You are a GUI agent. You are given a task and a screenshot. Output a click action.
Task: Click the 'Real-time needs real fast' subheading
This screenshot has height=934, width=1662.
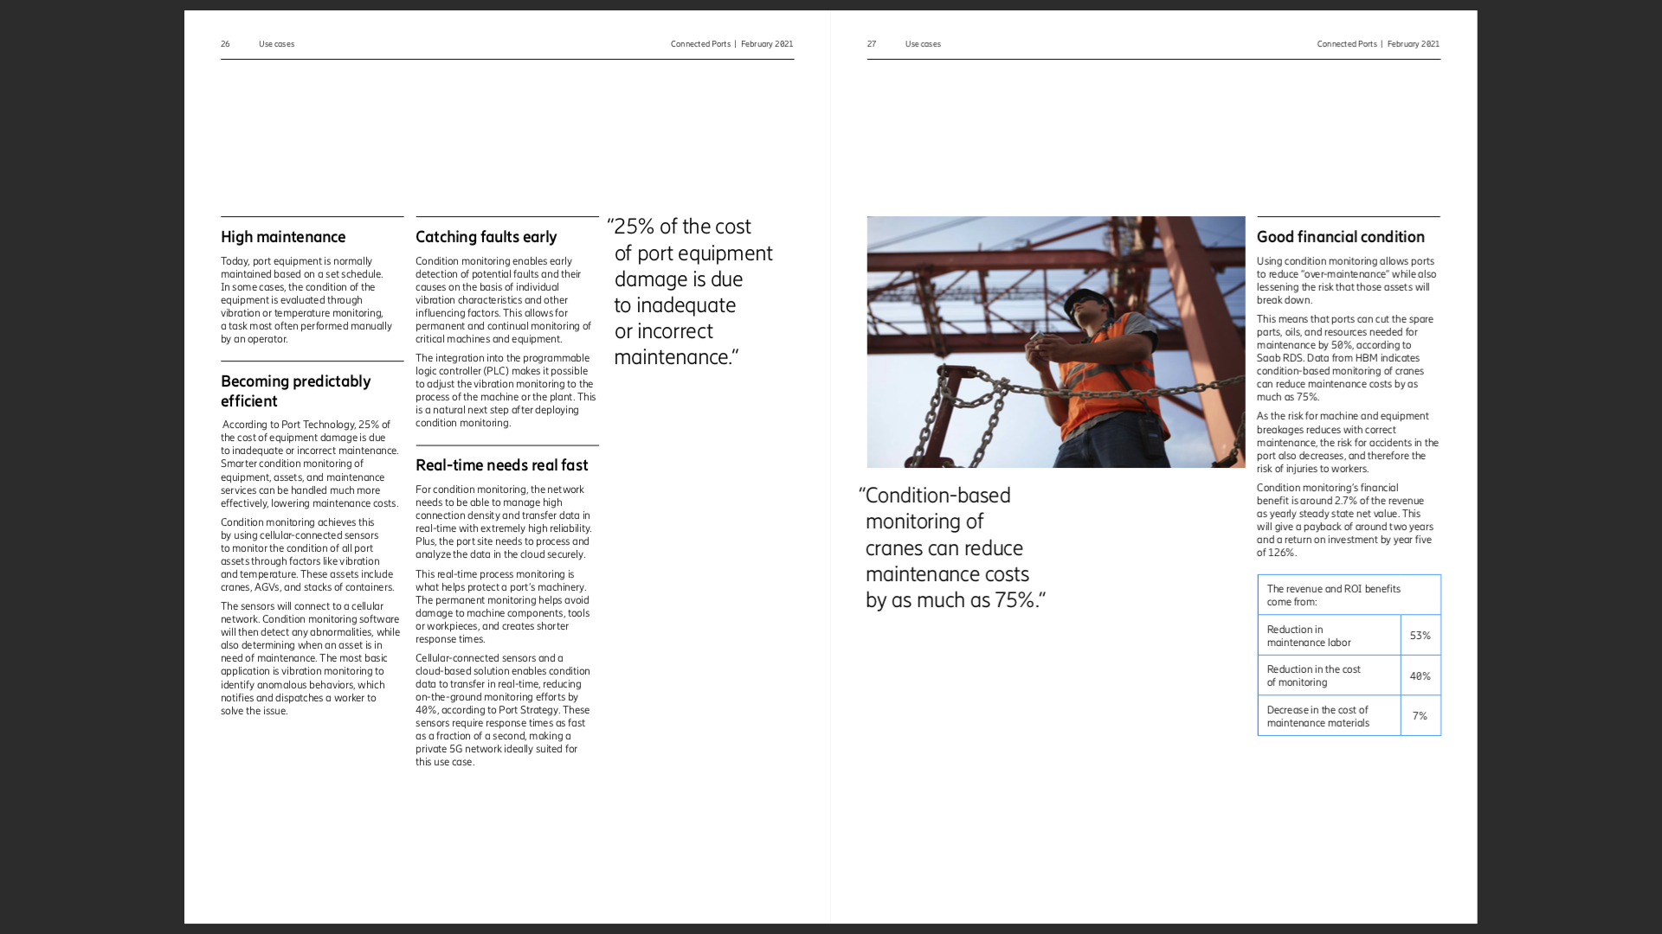[x=501, y=464]
